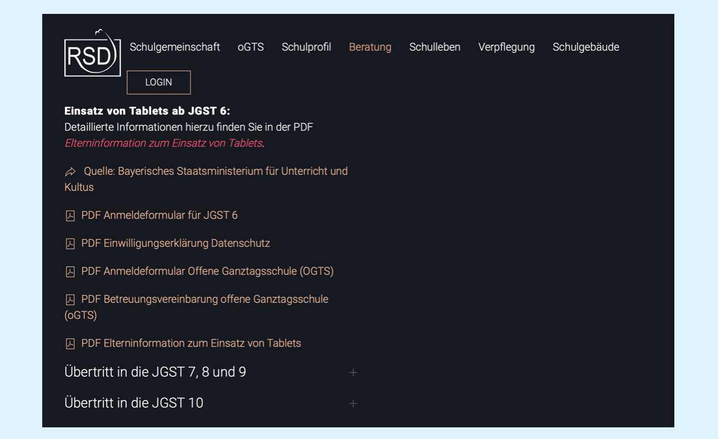Open Quelle: Bayerisches Staatsministerium link
Image resolution: width=721 pixels, height=439 pixels.
tap(216, 171)
